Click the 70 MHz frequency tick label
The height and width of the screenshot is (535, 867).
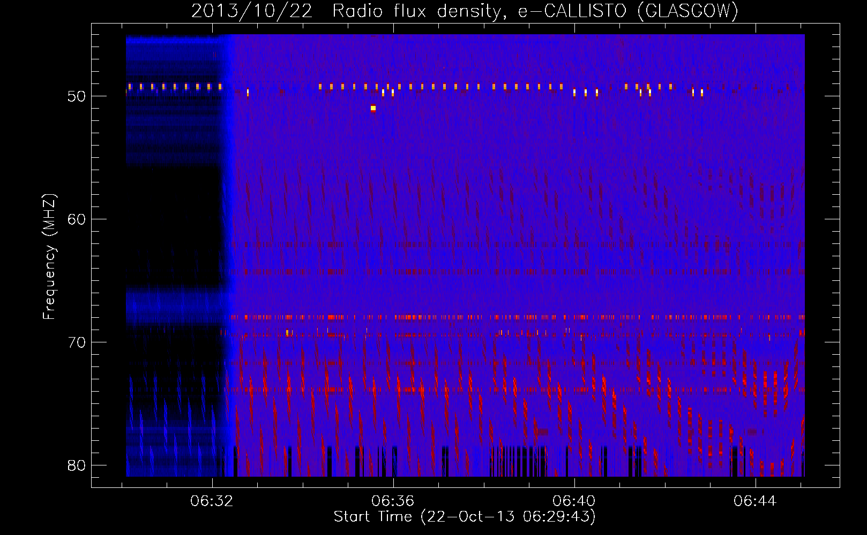tap(77, 342)
